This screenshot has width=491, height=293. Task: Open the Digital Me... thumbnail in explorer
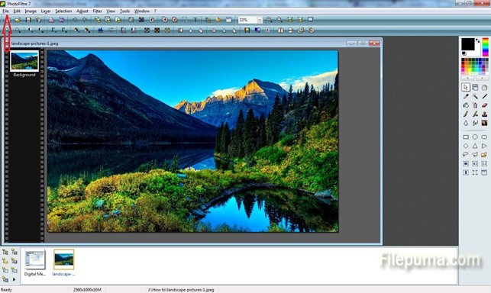[x=35, y=259]
